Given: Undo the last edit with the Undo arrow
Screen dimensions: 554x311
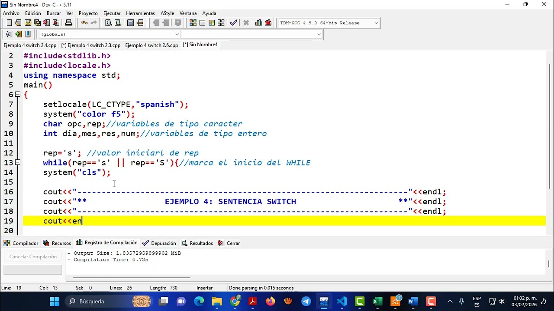Looking at the screenshot, I should 84,23.
